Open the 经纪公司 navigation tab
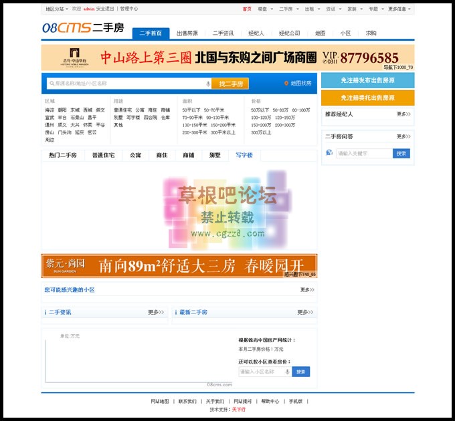 click(x=289, y=33)
